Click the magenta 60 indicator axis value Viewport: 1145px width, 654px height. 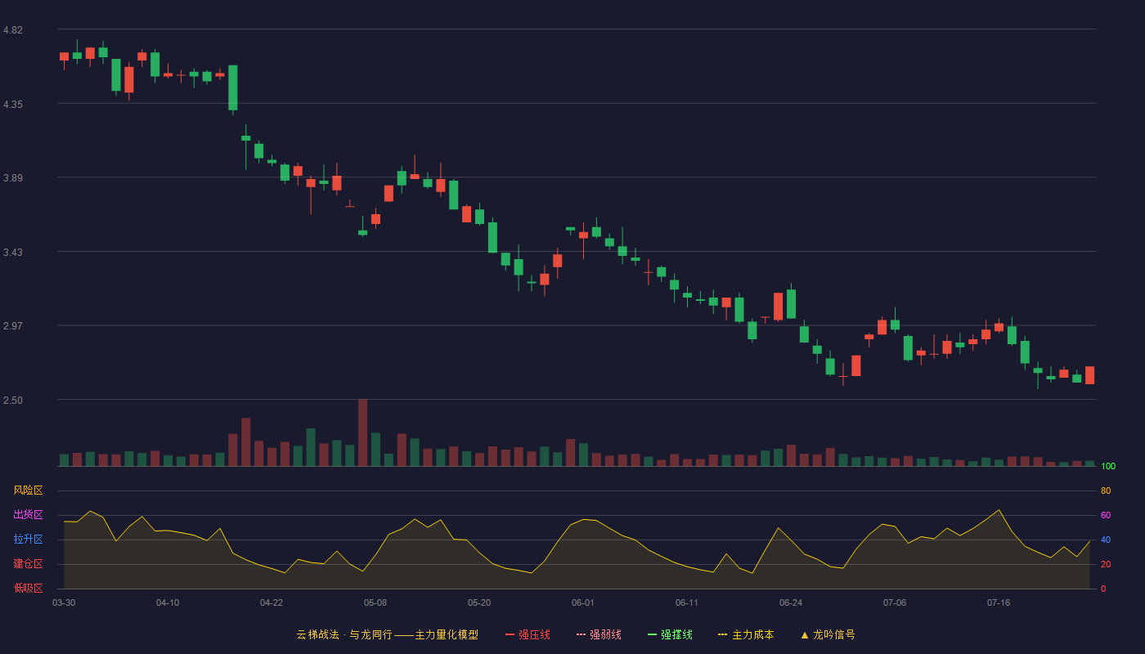(1106, 515)
